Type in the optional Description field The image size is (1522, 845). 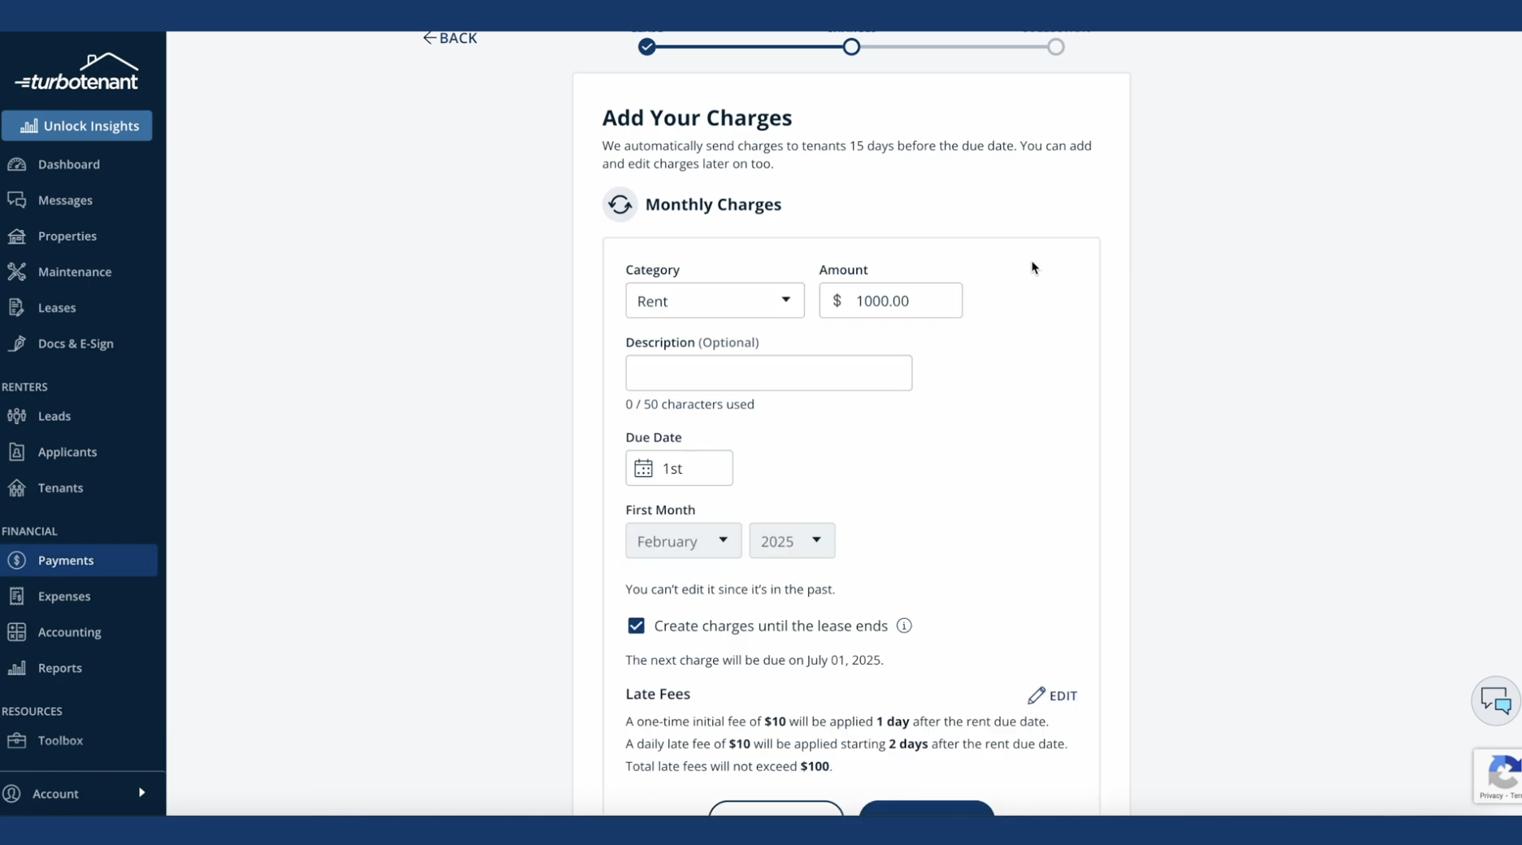768,373
